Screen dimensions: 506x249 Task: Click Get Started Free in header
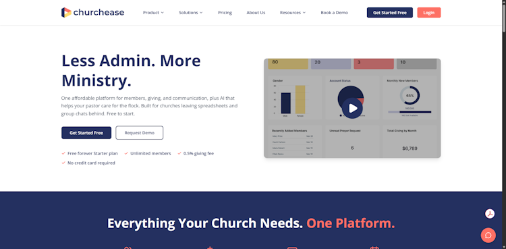coord(389,13)
